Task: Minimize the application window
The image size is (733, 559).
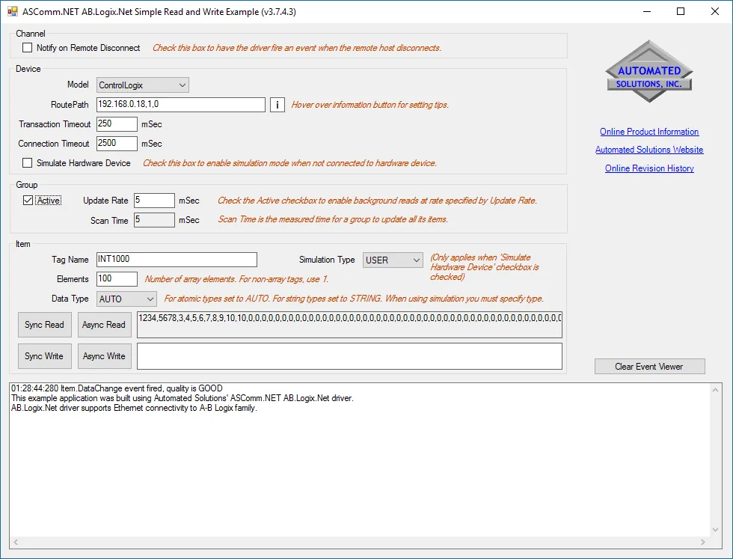Action: [647, 11]
